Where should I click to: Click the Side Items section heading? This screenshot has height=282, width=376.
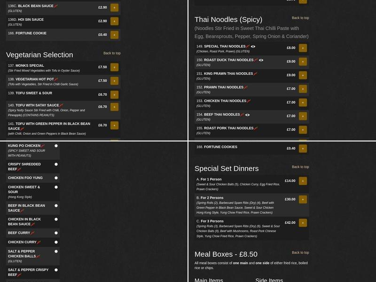(x=269, y=279)
